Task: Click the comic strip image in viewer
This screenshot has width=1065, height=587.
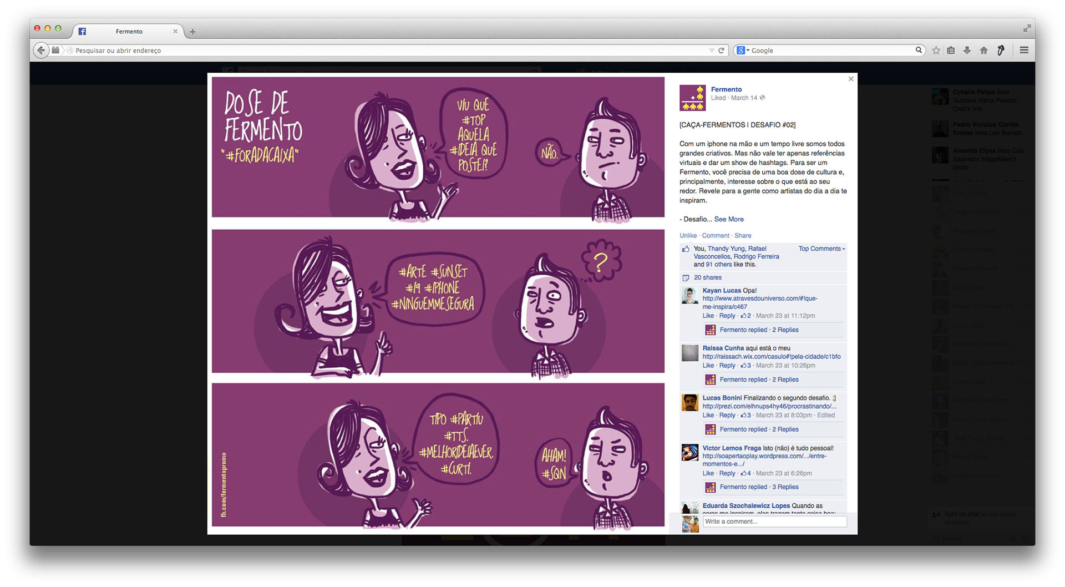Action: click(x=438, y=303)
